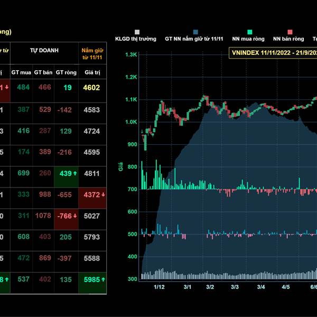Select the GT ròng value -397

(64, 258)
